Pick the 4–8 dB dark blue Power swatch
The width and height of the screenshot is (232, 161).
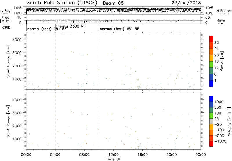[211, 77]
